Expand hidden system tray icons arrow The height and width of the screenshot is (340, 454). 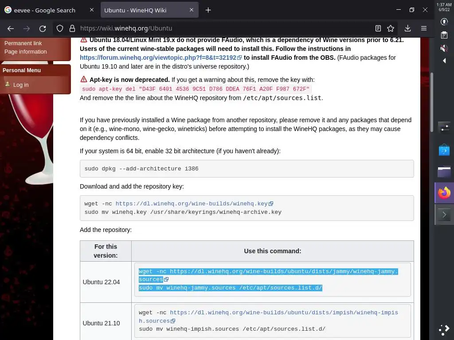coord(444,60)
